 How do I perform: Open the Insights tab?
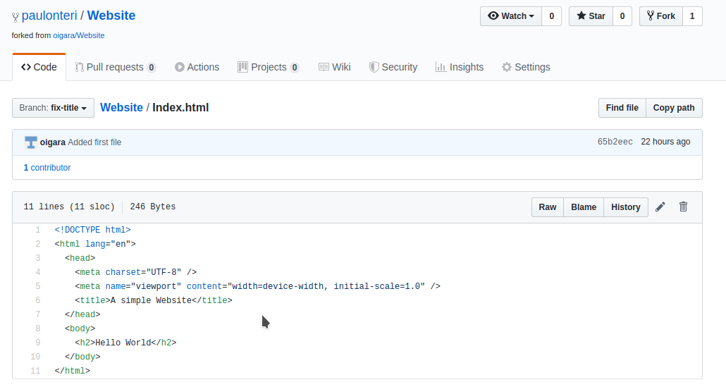coord(460,67)
